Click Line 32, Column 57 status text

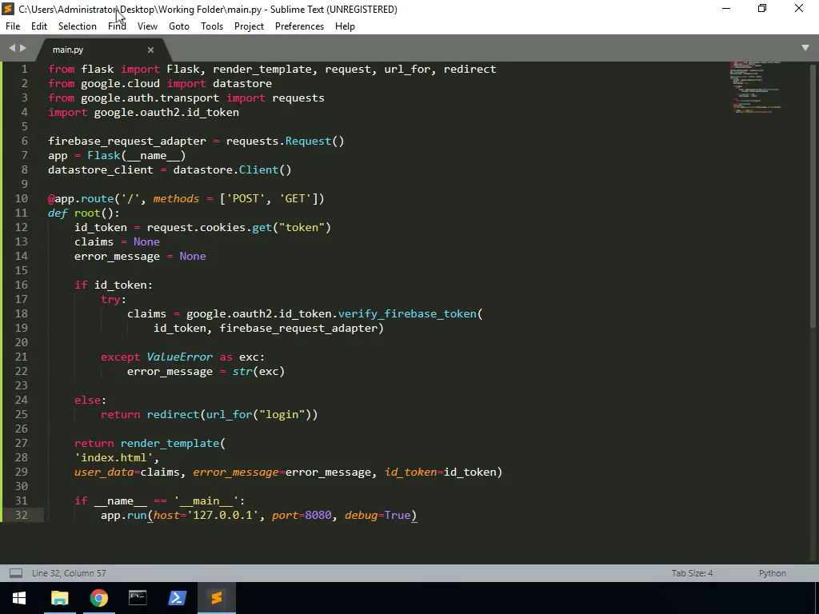(x=69, y=573)
